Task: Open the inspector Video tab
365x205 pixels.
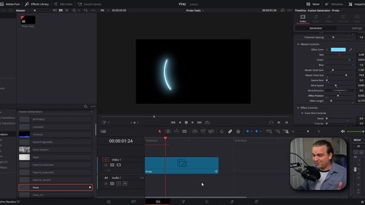Action: click(303, 18)
